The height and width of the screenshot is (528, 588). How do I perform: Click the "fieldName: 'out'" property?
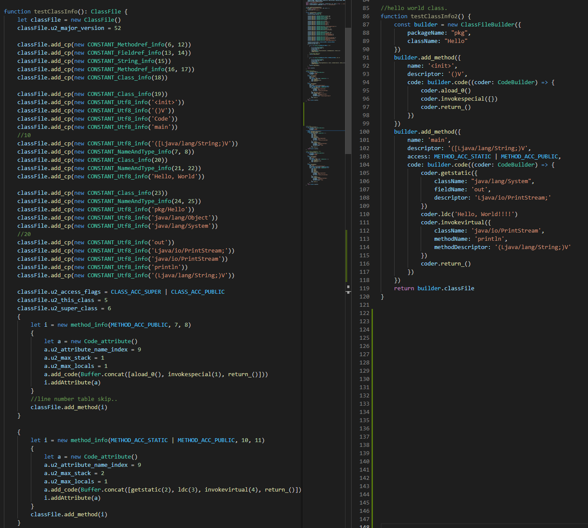(x=462, y=190)
